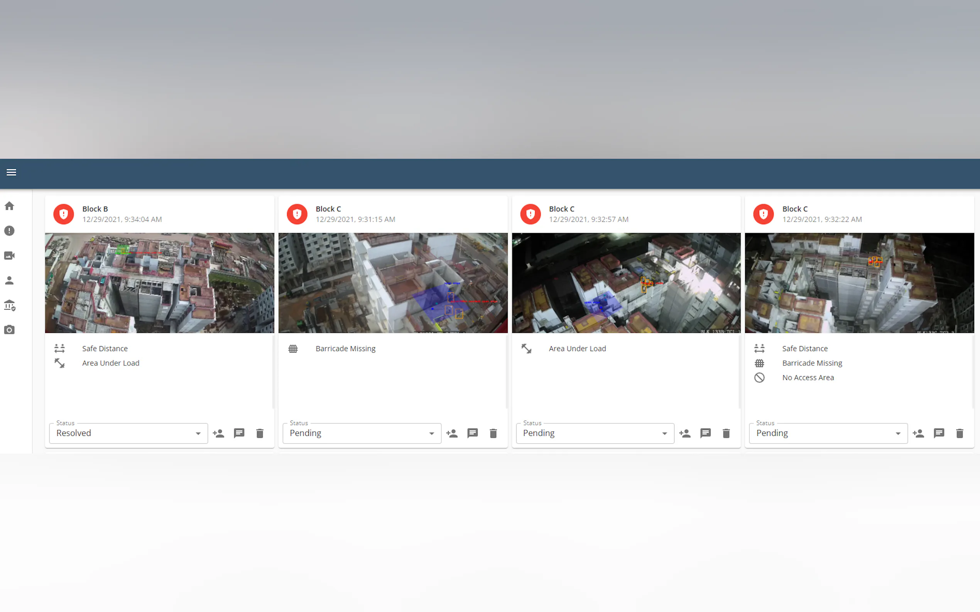Open status dropdown on No Access Area card
The width and height of the screenshot is (980, 612).
pyautogui.click(x=828, y=433)
